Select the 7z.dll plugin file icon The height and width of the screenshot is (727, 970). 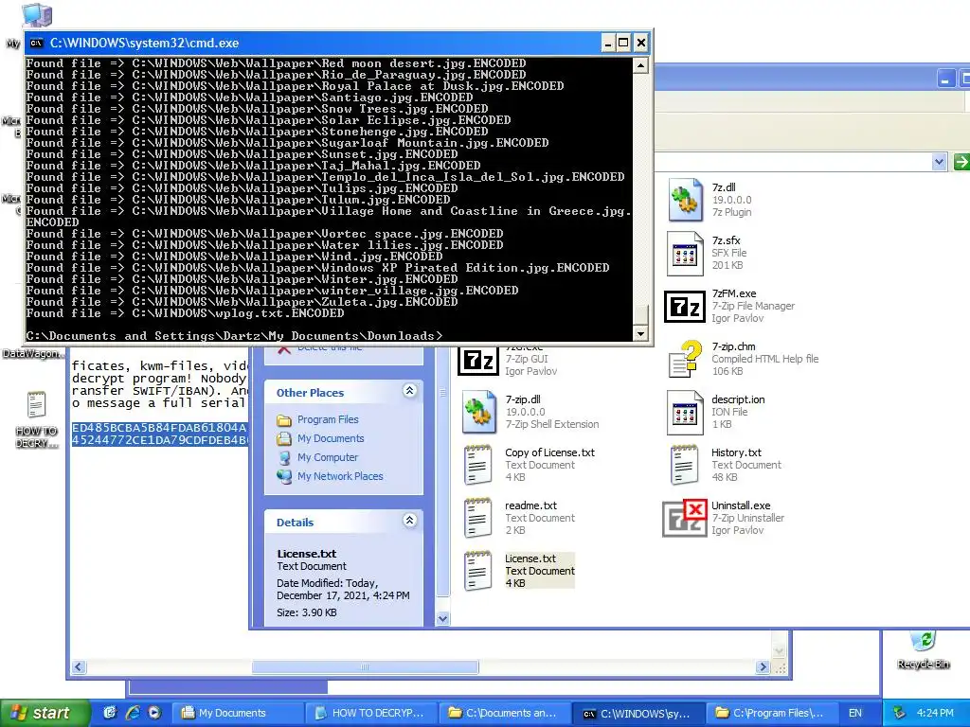686,200
